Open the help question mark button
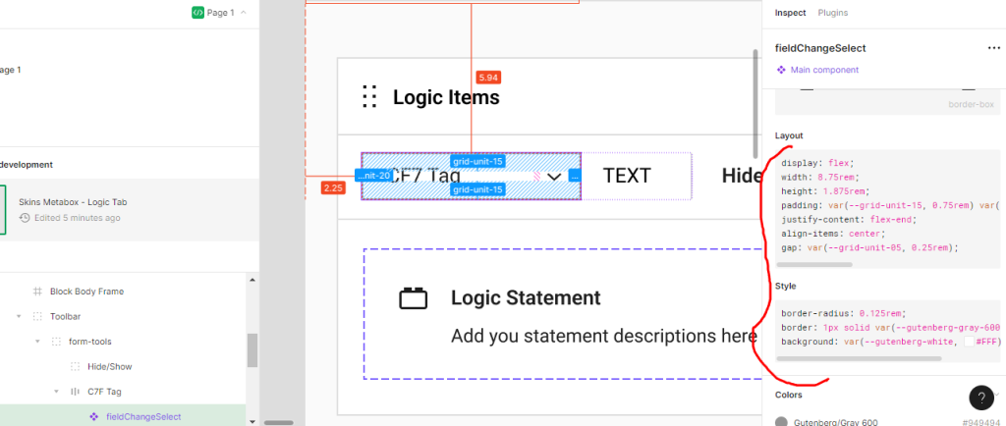Screen dimensions: 1006x426 pos(981,397)
